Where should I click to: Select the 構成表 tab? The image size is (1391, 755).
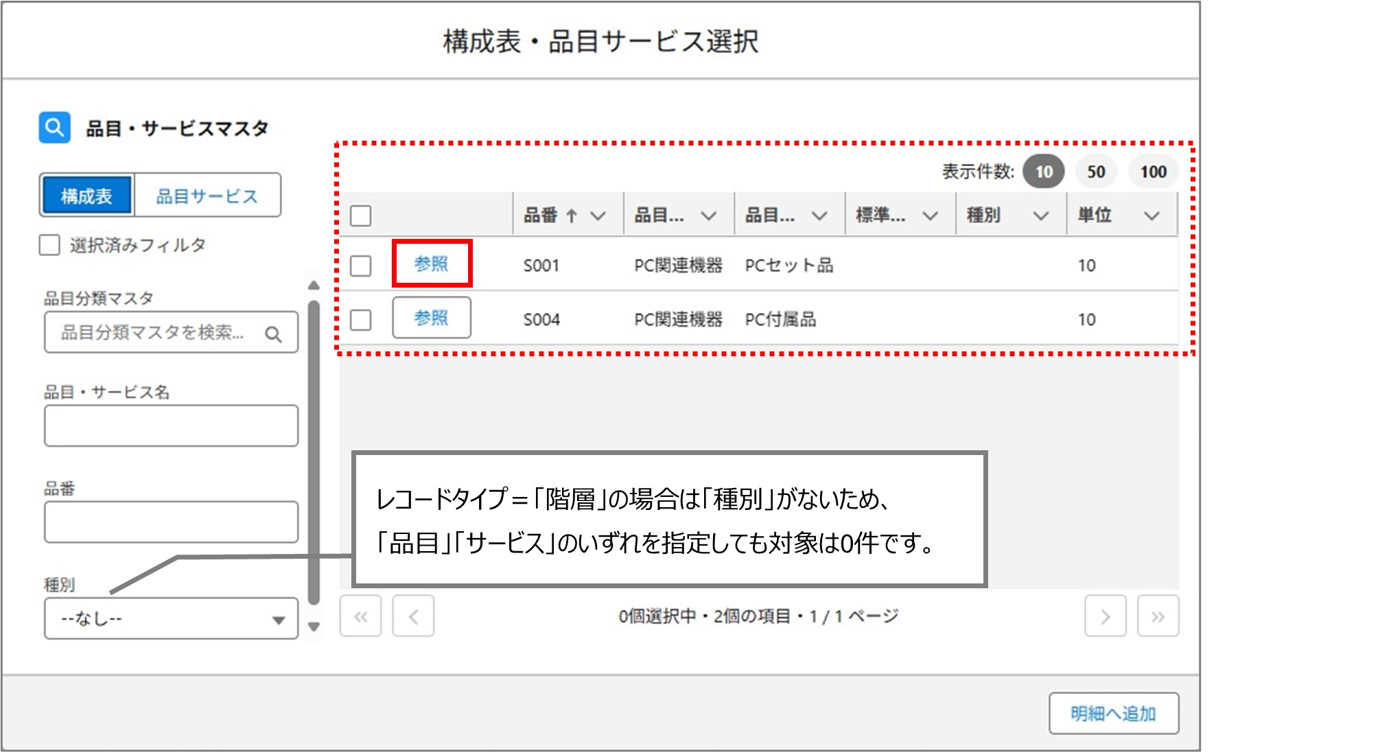tap(87, 195)
